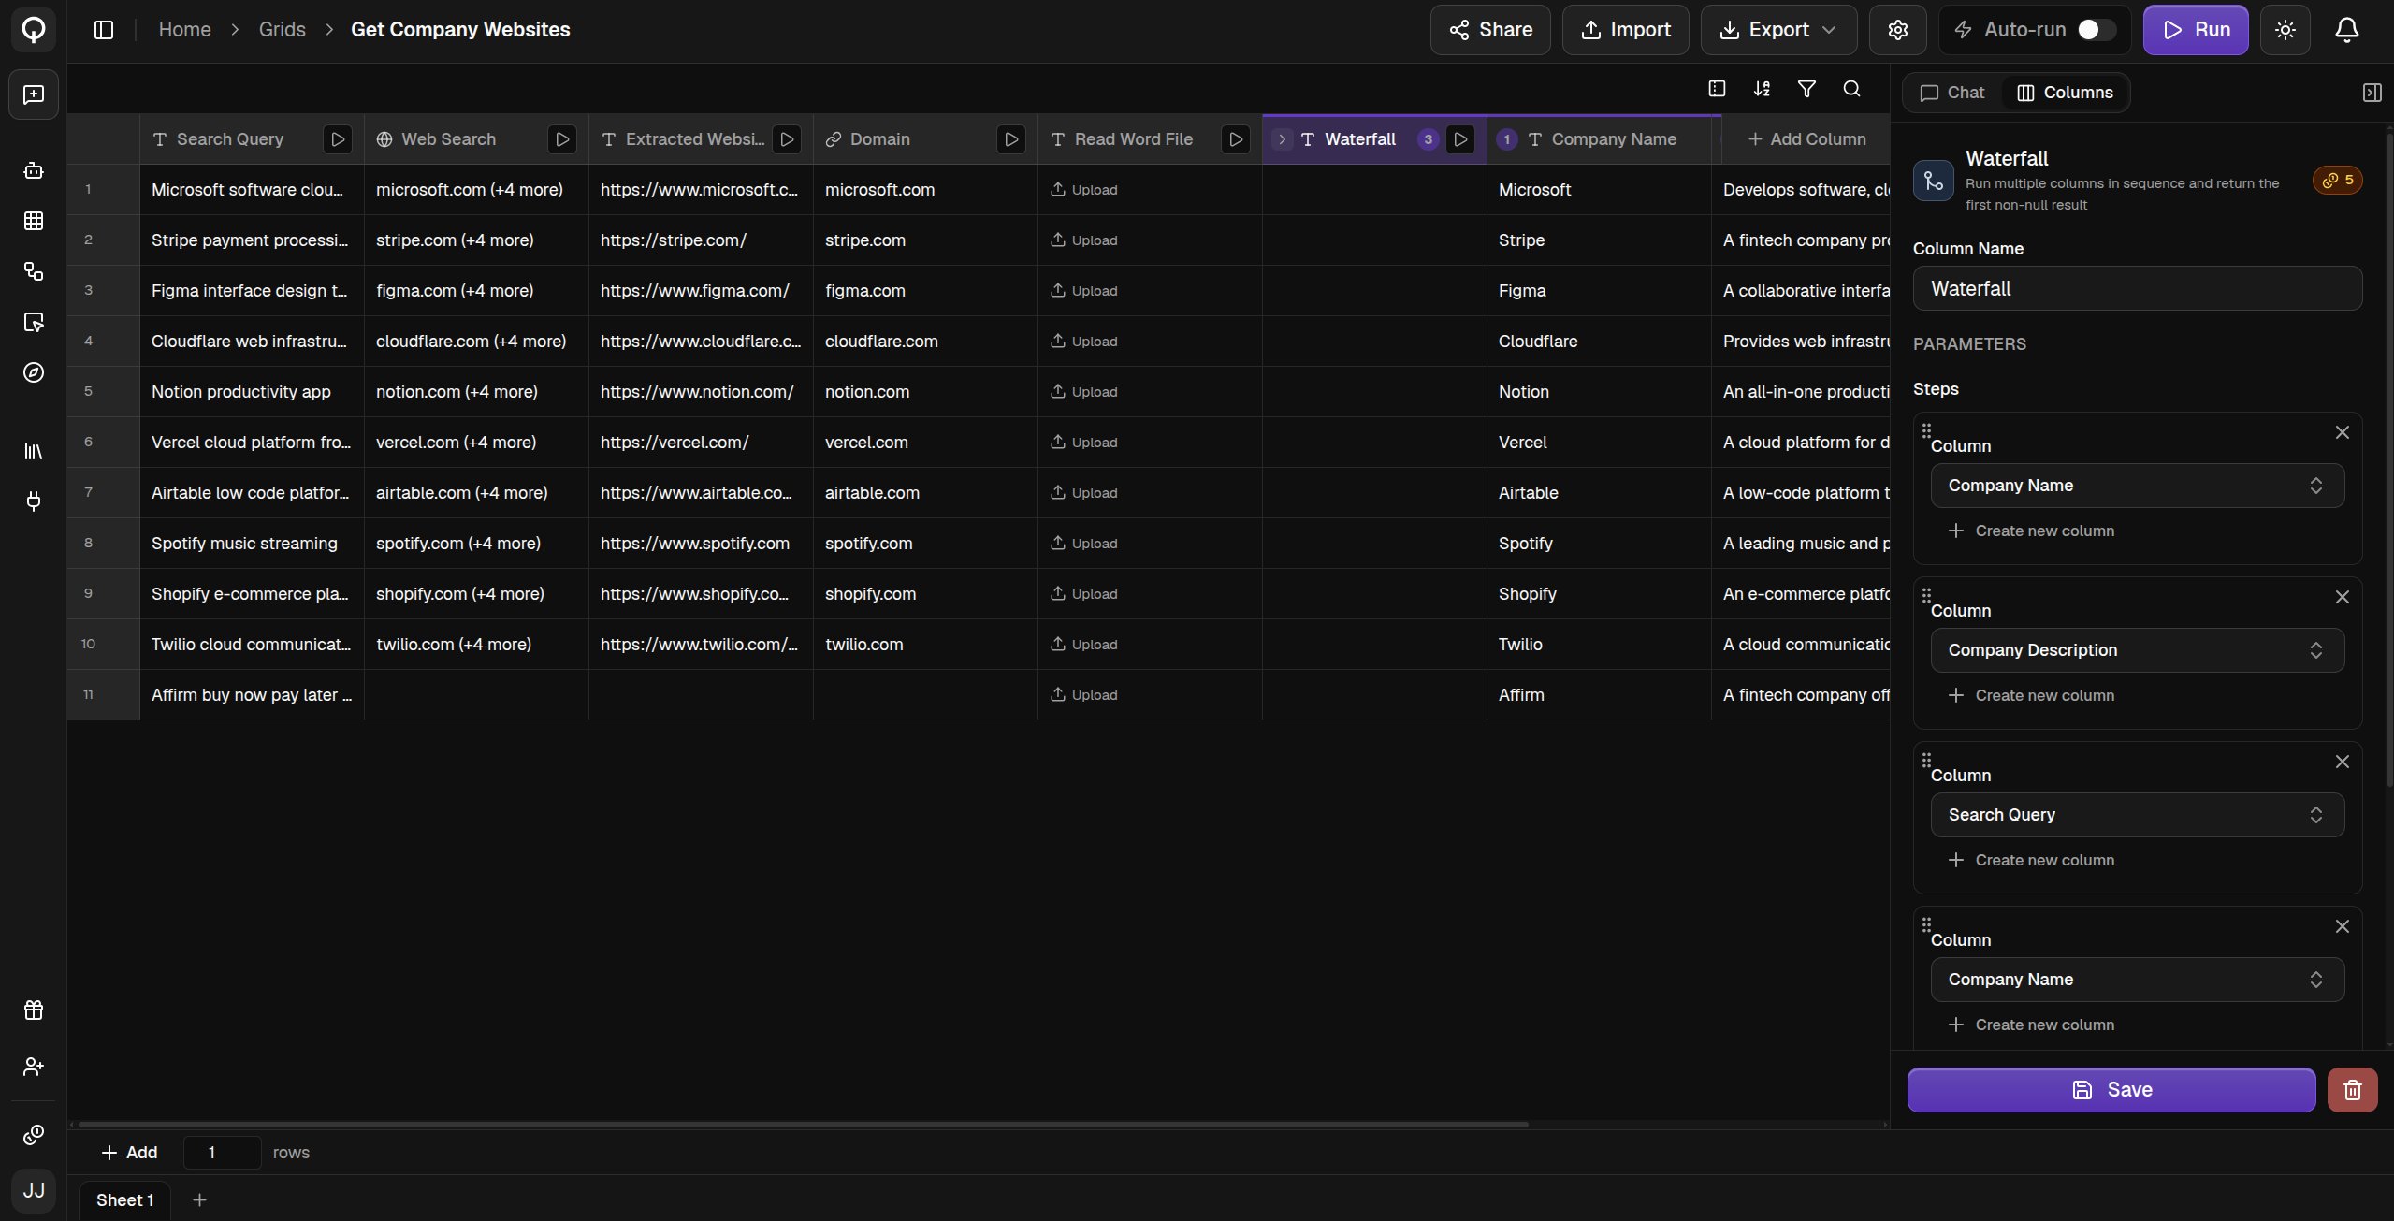
Task: Select the Company Name column header
Action: click(x=1599, y=139)
